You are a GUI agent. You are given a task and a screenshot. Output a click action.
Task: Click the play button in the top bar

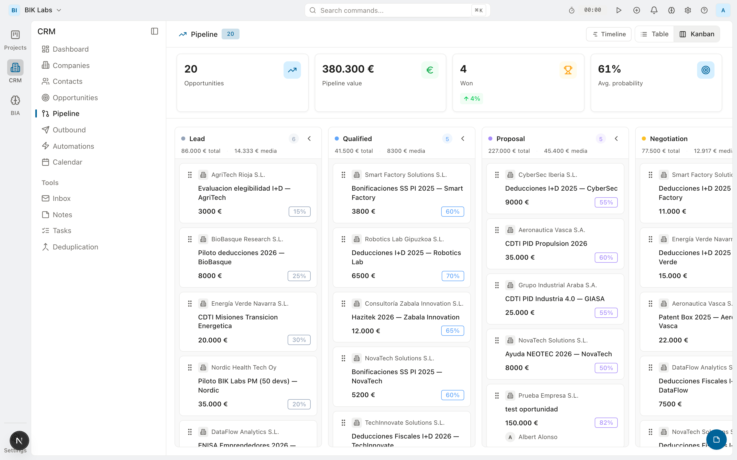click(619, 10)
